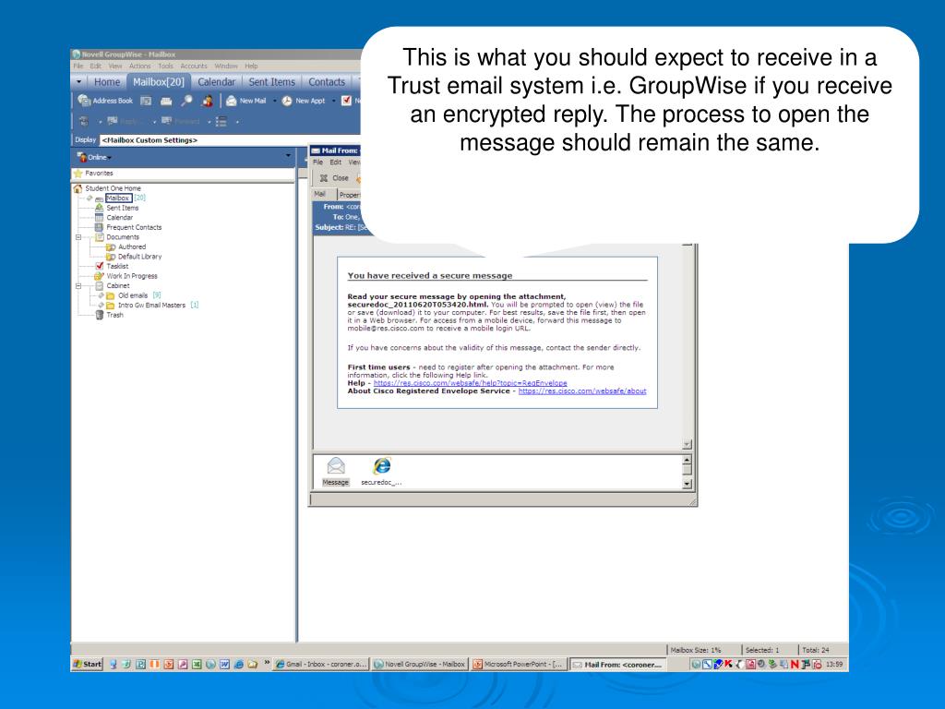Click the Sent Items folder icon in tree
This screenshot has height=709, width=945.
coord(100,208)
